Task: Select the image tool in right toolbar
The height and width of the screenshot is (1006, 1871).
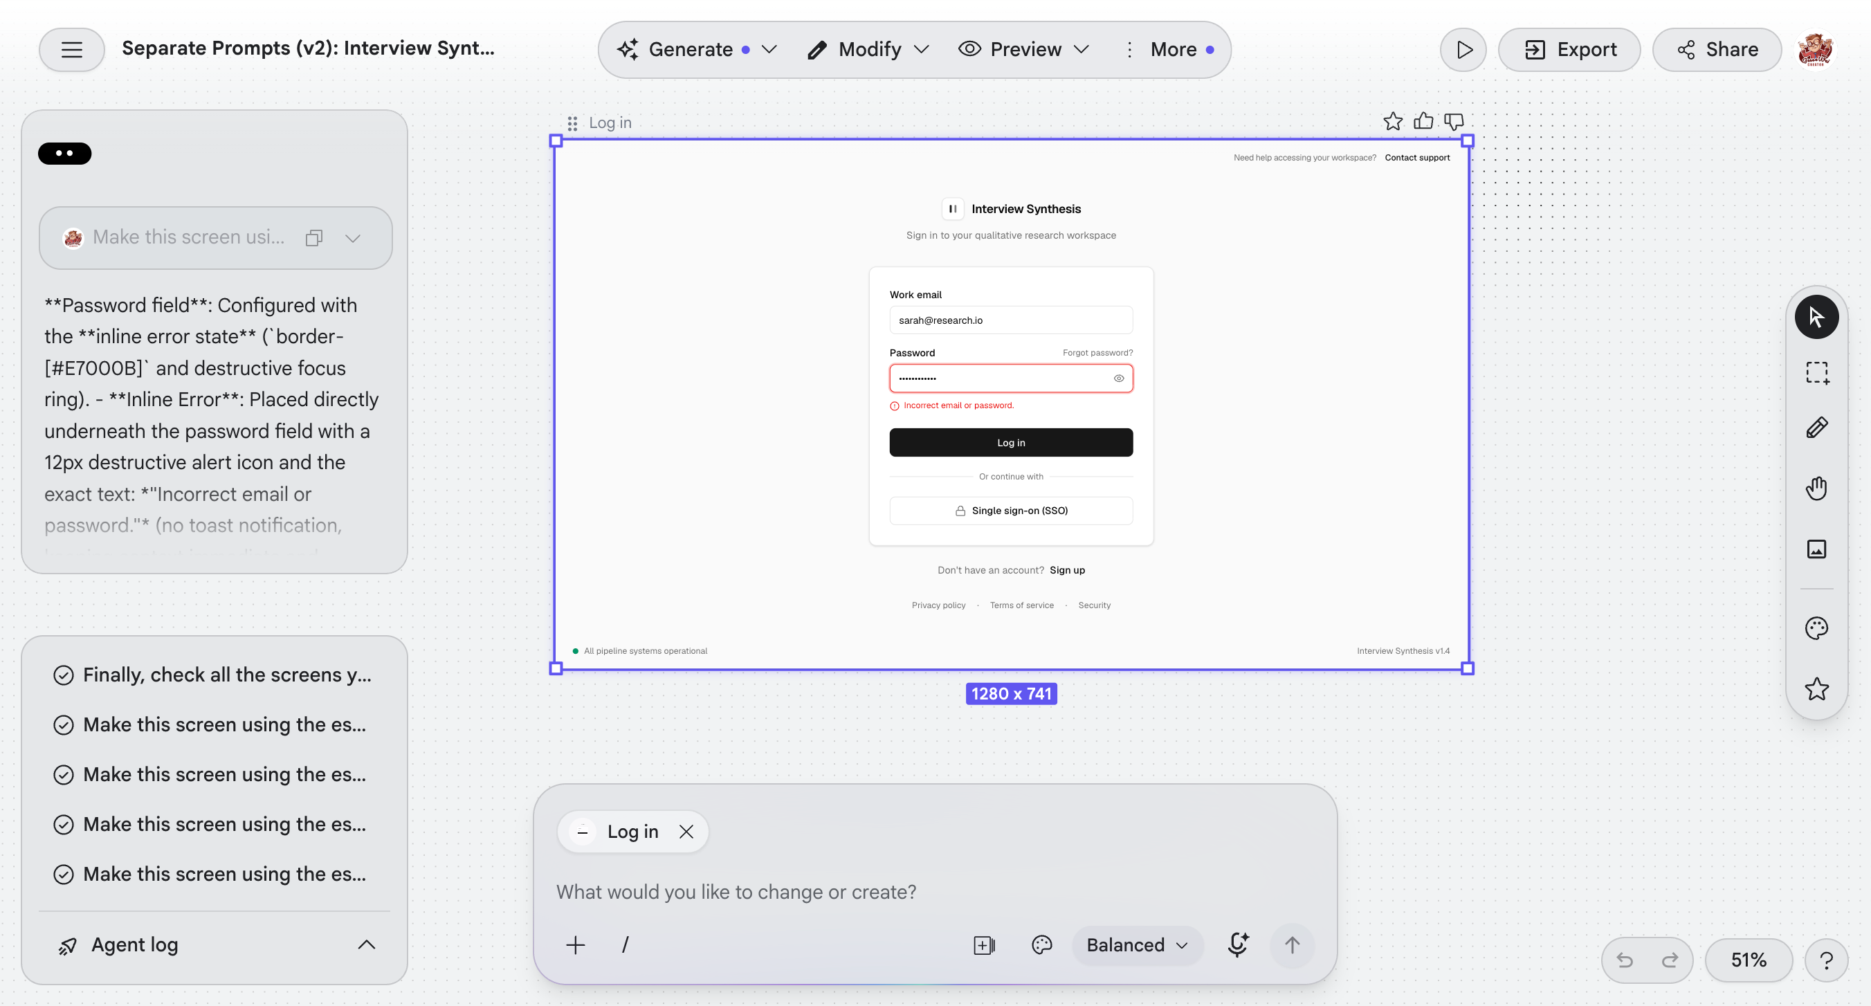Action: [x=1816, y=549]
